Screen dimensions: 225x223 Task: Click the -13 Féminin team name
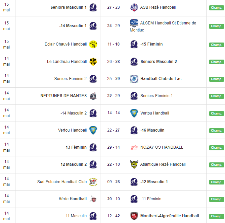[76, 147]
